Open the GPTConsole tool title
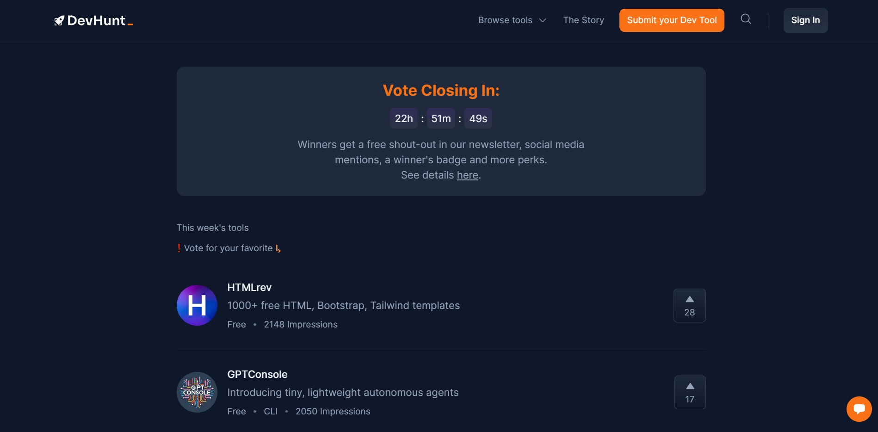The height and width of the screenshot is (432, 878). (x=257, y=374)
